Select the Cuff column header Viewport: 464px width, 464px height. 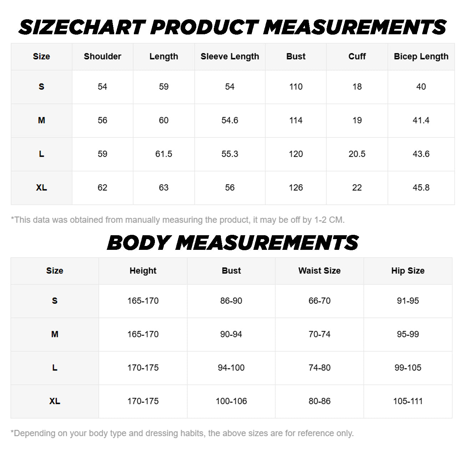(x=357, y=56)
